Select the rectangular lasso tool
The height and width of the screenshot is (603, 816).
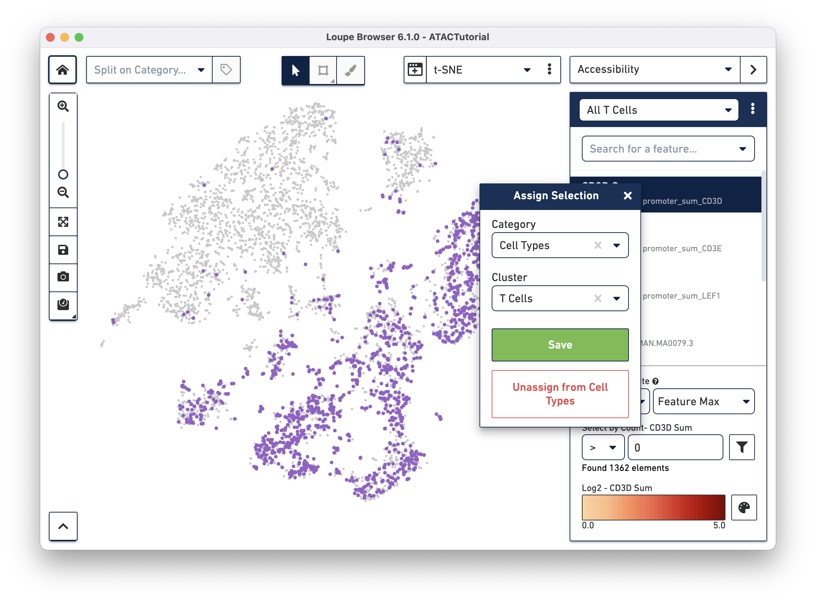tap(323, 70)
